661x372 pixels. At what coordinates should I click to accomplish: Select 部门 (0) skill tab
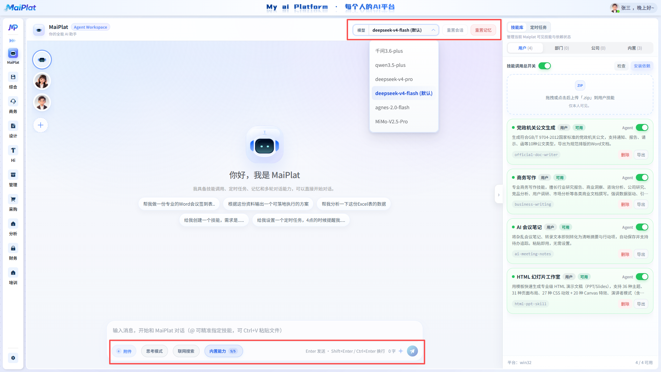click(x=562, y=48)
